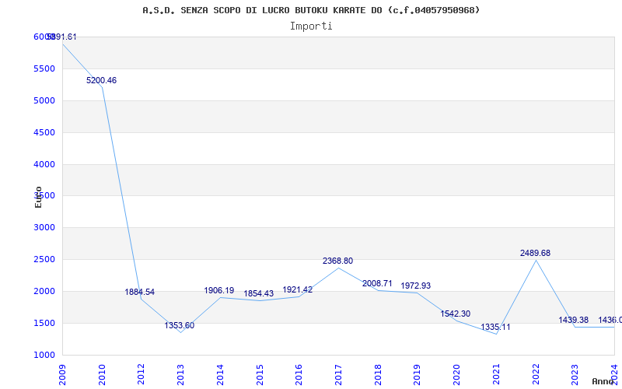Click the 2021 x-axis year label
This screenshot has width=622, height=389.
pos(496,375)
